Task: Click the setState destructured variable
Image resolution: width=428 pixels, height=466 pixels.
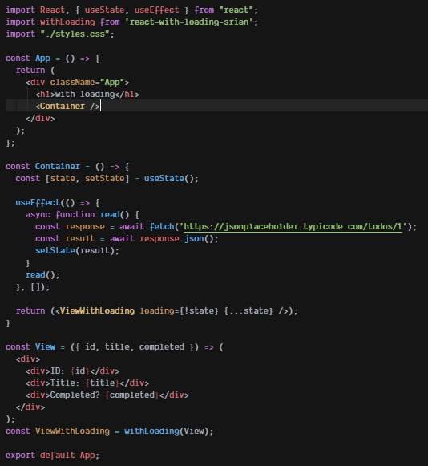Action: pos(104,178)
